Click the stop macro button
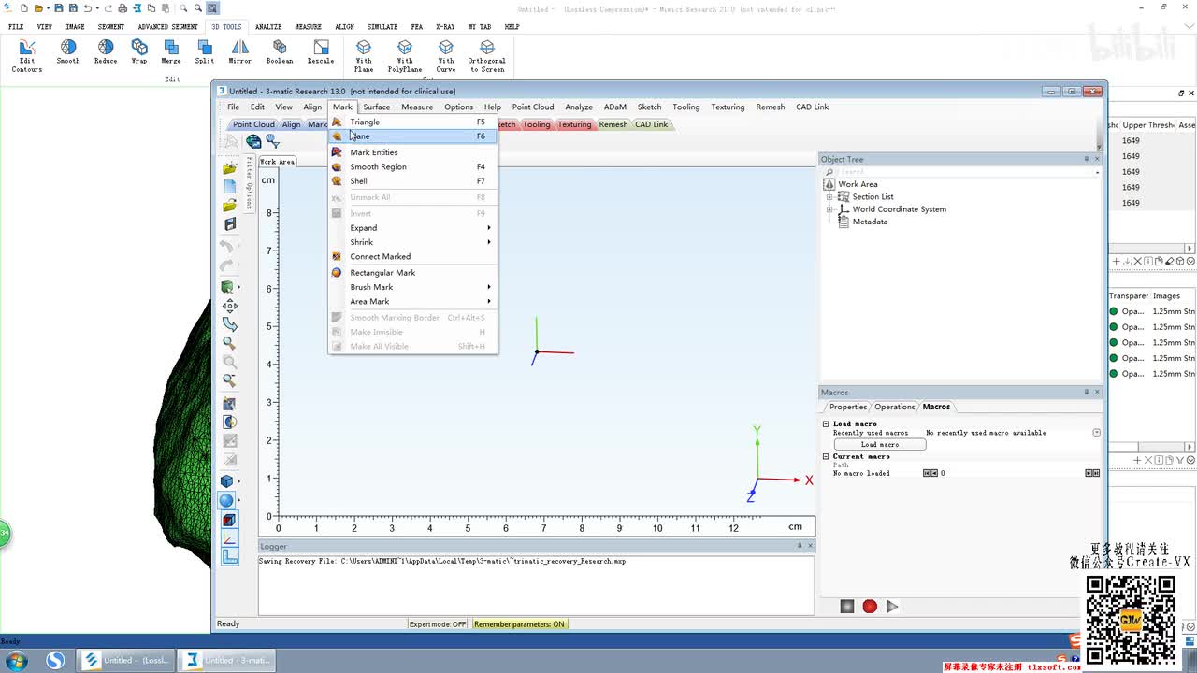Image resolution: width=1197 pixels, height=673 pixels. (847, 607)
